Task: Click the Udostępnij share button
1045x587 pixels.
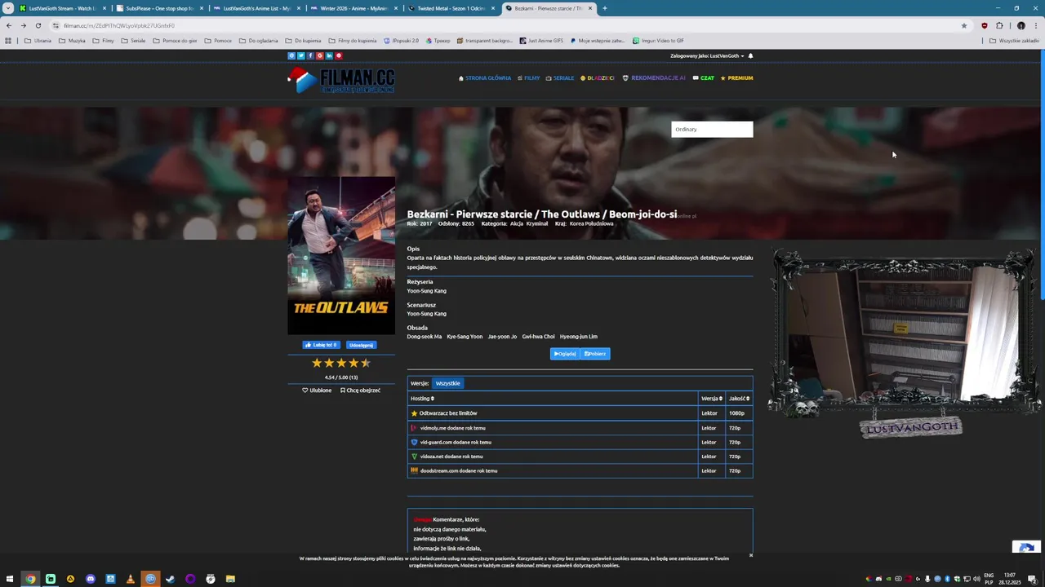Action: coord(361,345)
